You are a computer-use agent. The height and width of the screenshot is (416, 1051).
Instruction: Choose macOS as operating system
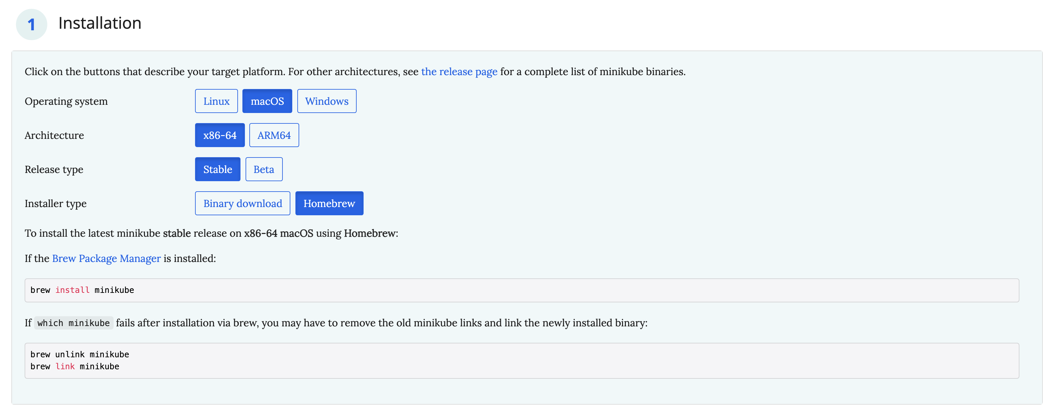[x=267, y=101]
